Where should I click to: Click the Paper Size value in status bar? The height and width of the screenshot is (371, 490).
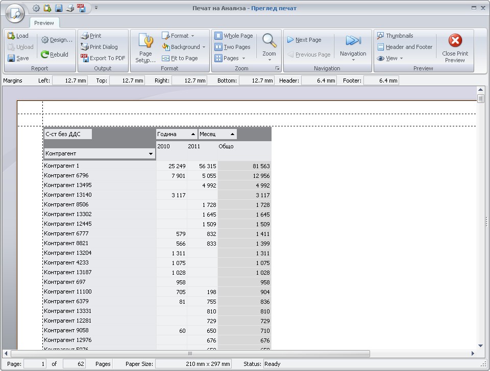coord(193,364)
